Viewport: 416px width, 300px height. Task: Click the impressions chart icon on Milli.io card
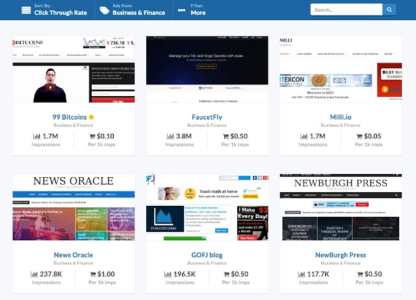pyautogui.click(x=304, y=136)
